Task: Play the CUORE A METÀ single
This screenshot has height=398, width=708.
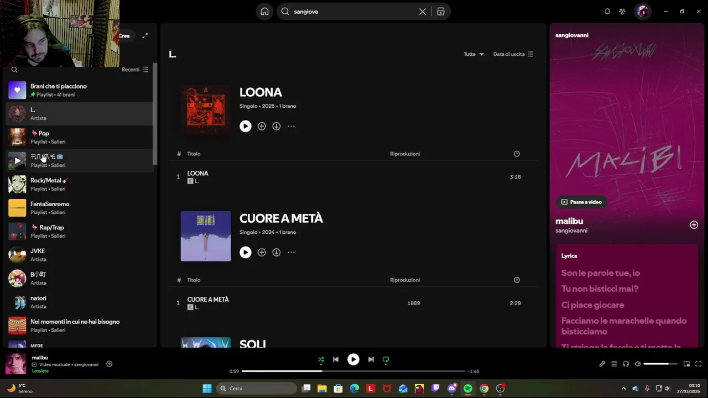Action: coord(246,252)
